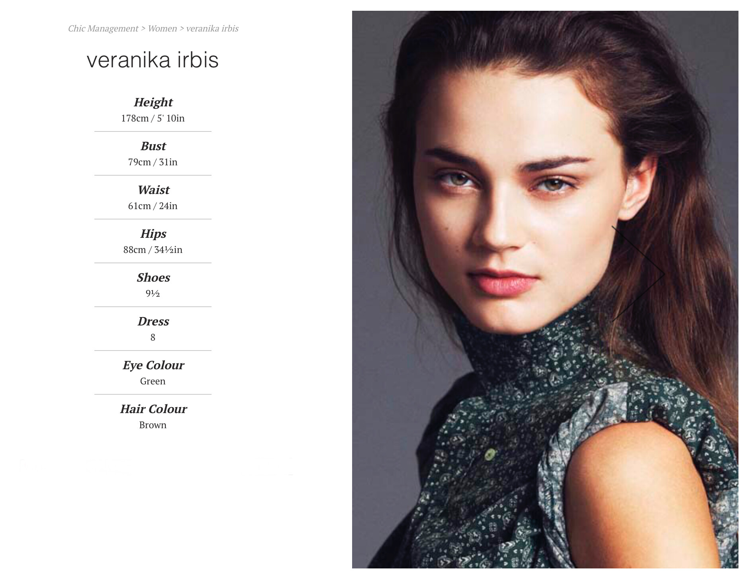This screenshot has width=756, height=576.
Task: Click the next photo arrow chevron
Action: [x=638, y=273]
